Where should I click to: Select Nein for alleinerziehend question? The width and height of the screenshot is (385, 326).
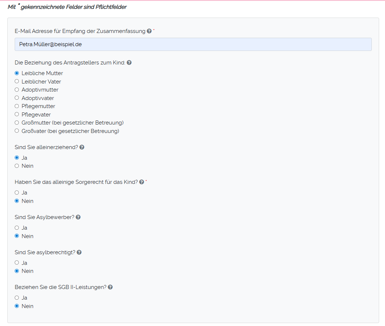coord(17,166)
